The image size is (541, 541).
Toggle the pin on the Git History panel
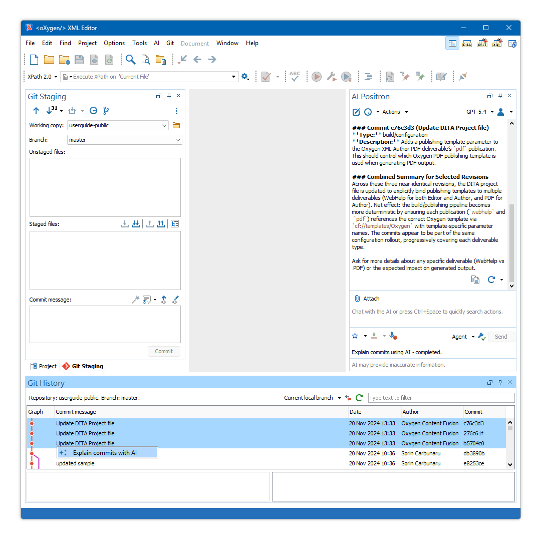[x=499, y=382]
